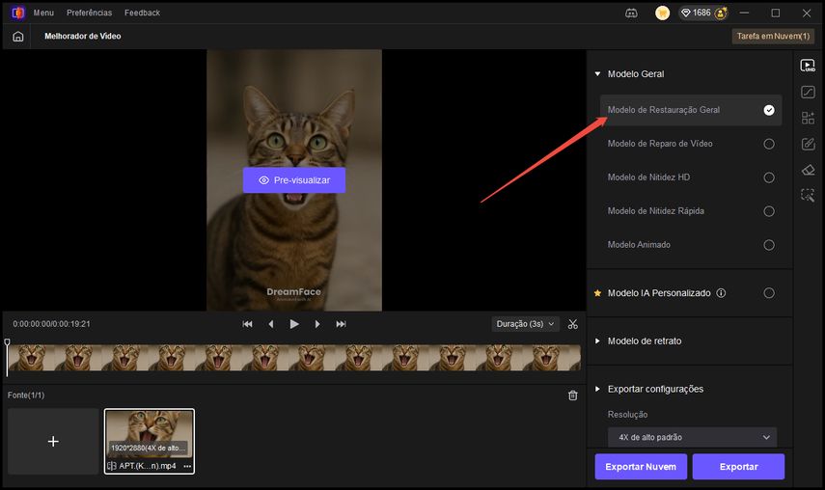Skip to the start of the video
This screenshot has width=825, height=490.
pos(247,324)
